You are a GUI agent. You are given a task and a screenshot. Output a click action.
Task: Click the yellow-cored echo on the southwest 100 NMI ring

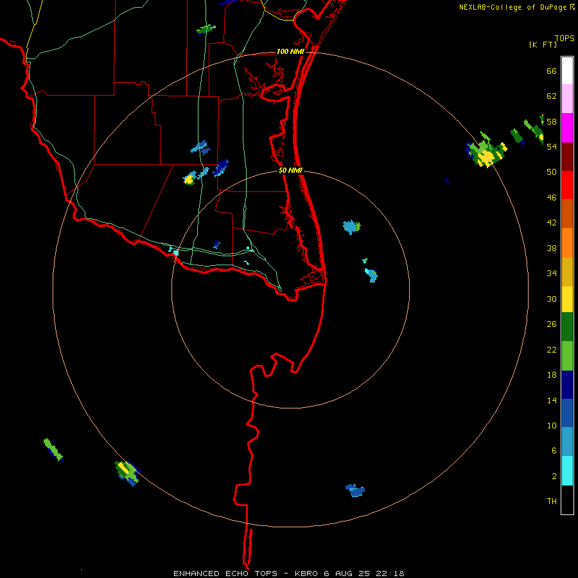(128, 473)
